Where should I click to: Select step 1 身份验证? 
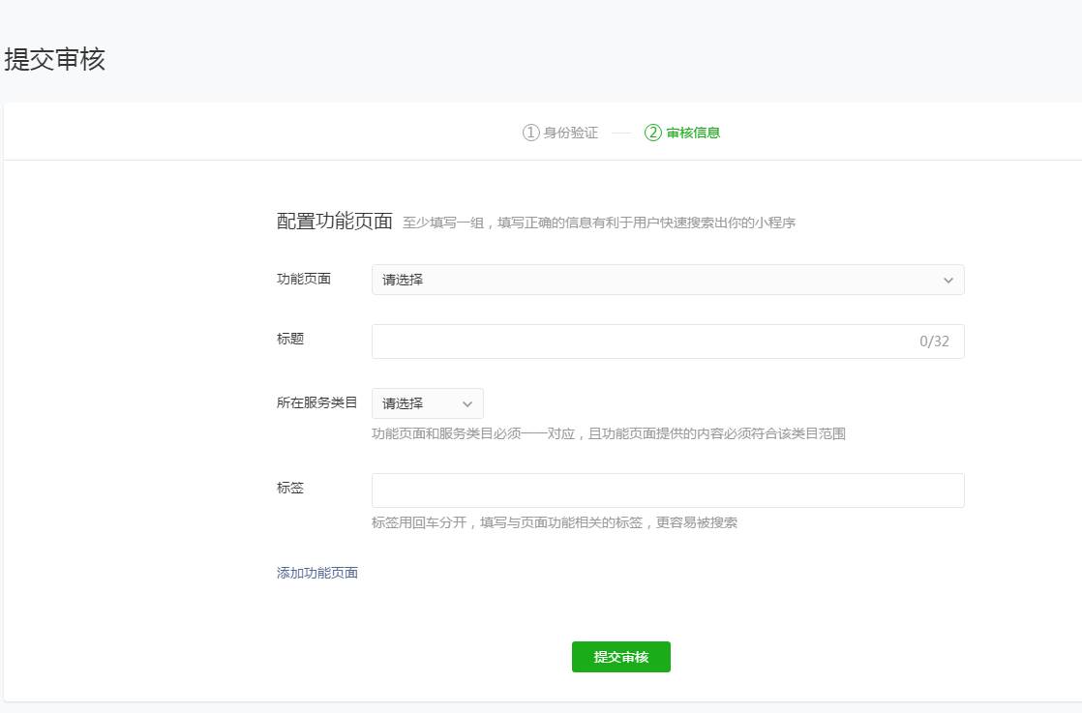point(559,134)
